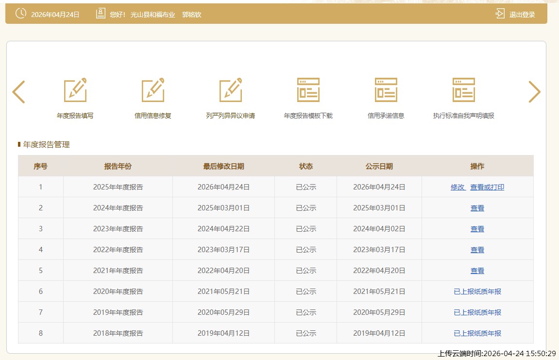
Task: View the 2024年年度报告 via 查看
Action: tap(477, 208)
